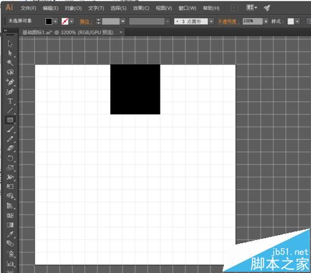Select the Pencil tool
Viewport: 311px width, 273px height.
pos(10,139)
